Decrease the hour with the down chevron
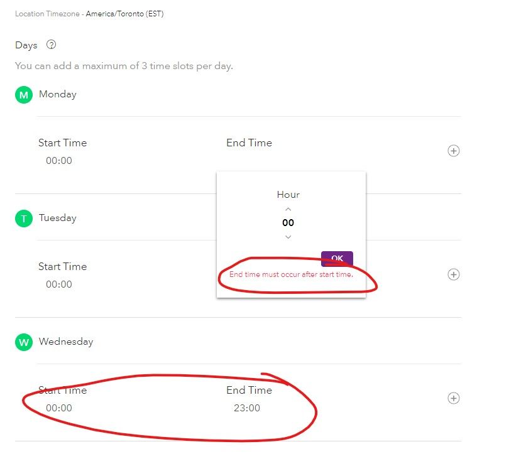This screenshot has width=531, height=454. tap(288, 237)
